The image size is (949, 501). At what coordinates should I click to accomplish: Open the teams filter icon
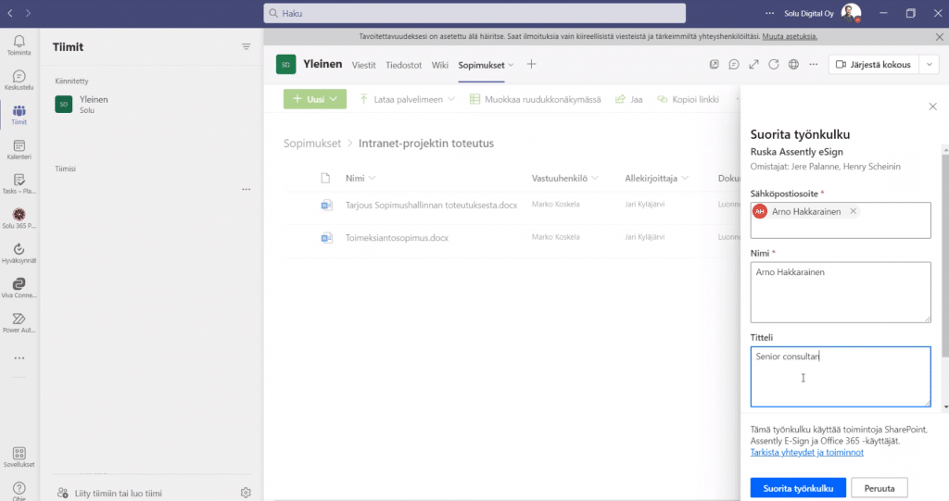point(247,46)
